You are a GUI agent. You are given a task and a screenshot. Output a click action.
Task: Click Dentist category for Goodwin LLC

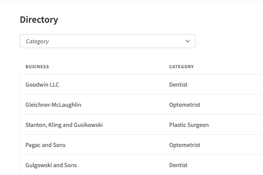pos(178,84)
